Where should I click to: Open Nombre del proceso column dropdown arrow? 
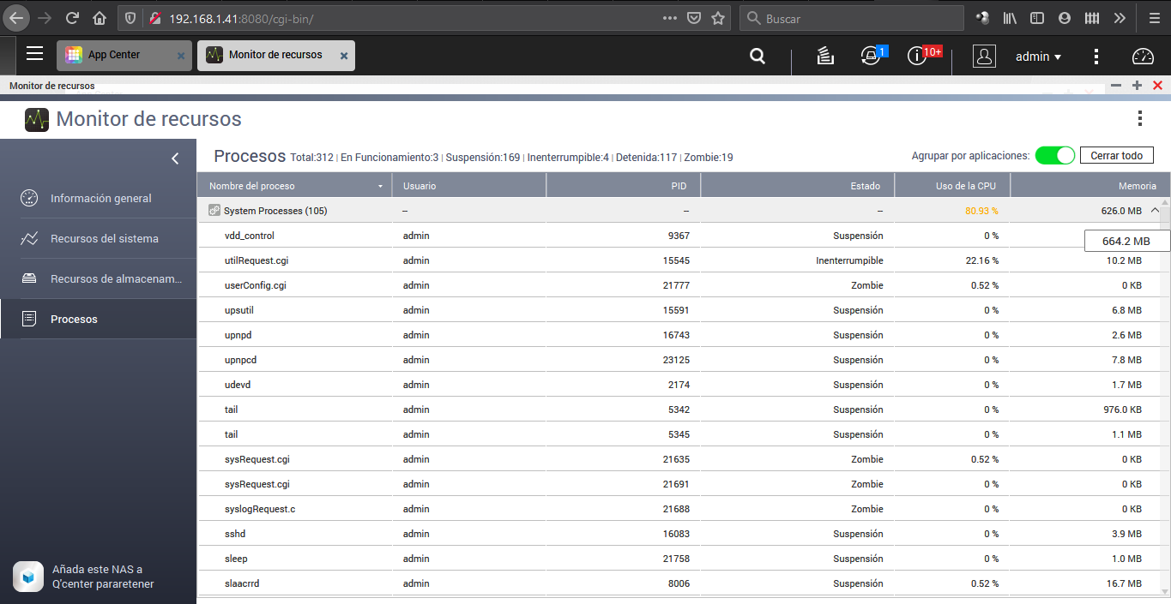(380, 186)
